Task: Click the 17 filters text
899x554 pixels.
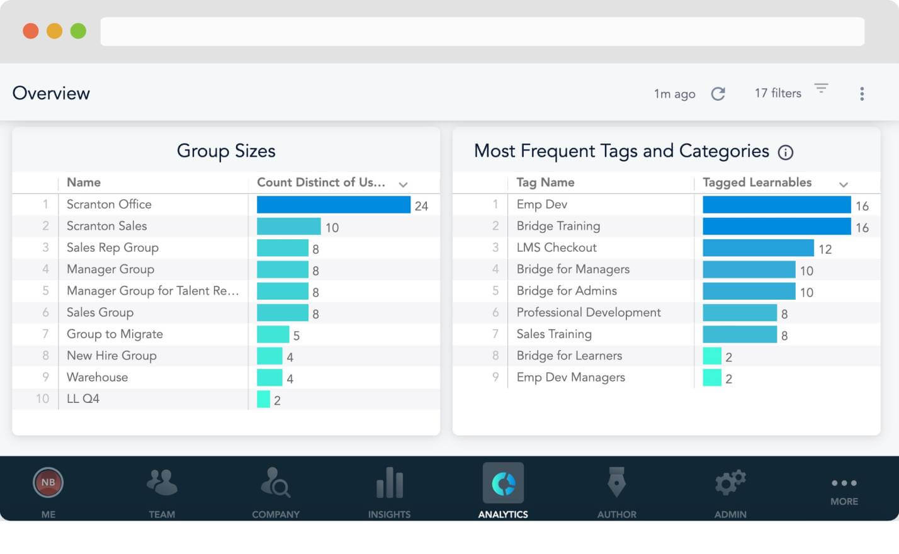Action: (x=778, y=93)
